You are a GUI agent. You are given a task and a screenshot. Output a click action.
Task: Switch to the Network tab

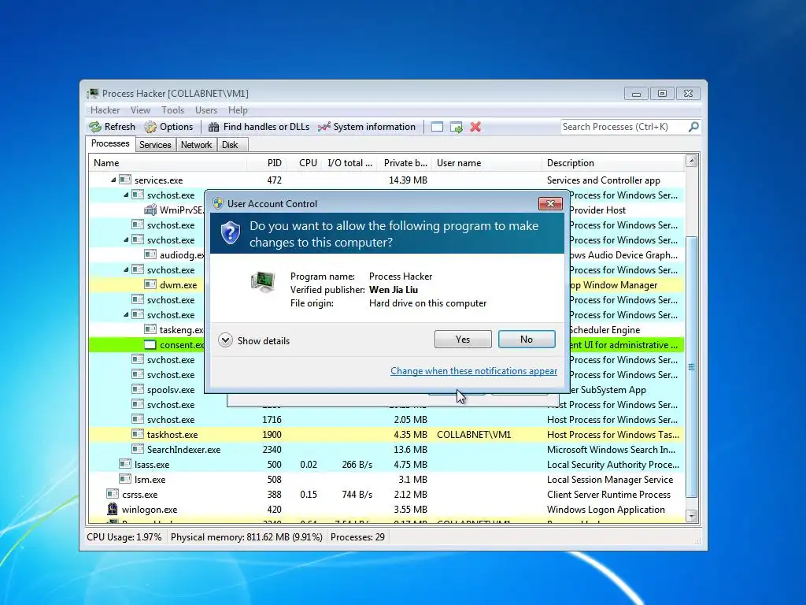pyautogui.click(x=196, y=145)
